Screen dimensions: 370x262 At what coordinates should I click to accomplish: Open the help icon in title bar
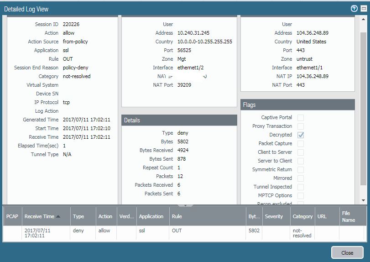pyautogui.click(x=354, y=9)
